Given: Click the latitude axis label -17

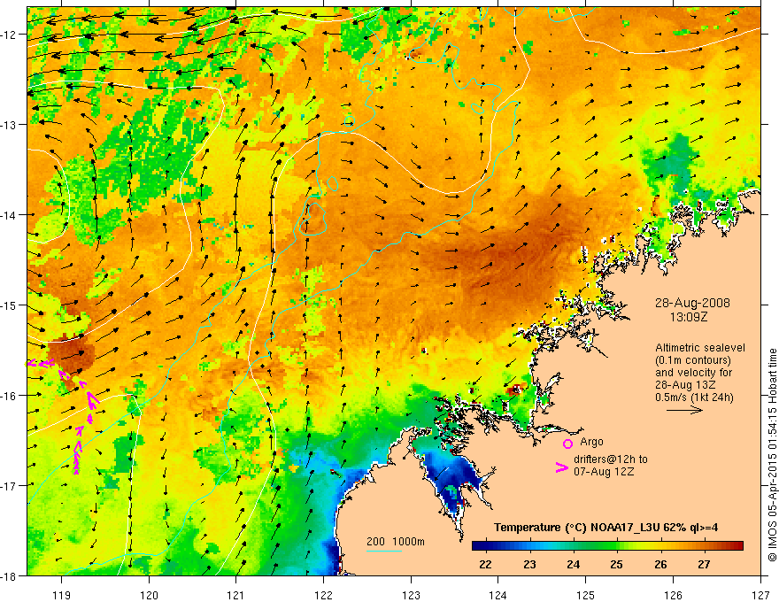Looking at the screenshot, I should click(9, 485).
